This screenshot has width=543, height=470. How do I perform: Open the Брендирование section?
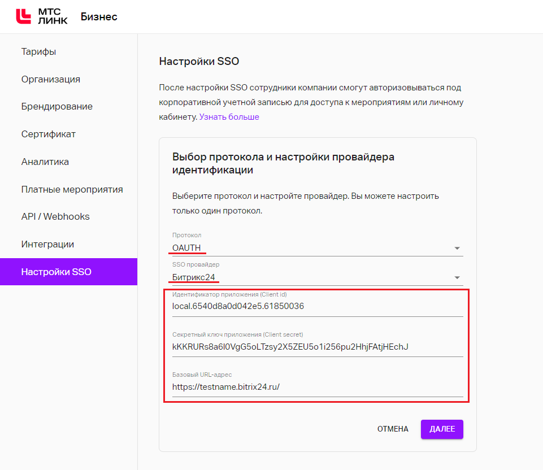pyautogui.click(x=57, y=106)
